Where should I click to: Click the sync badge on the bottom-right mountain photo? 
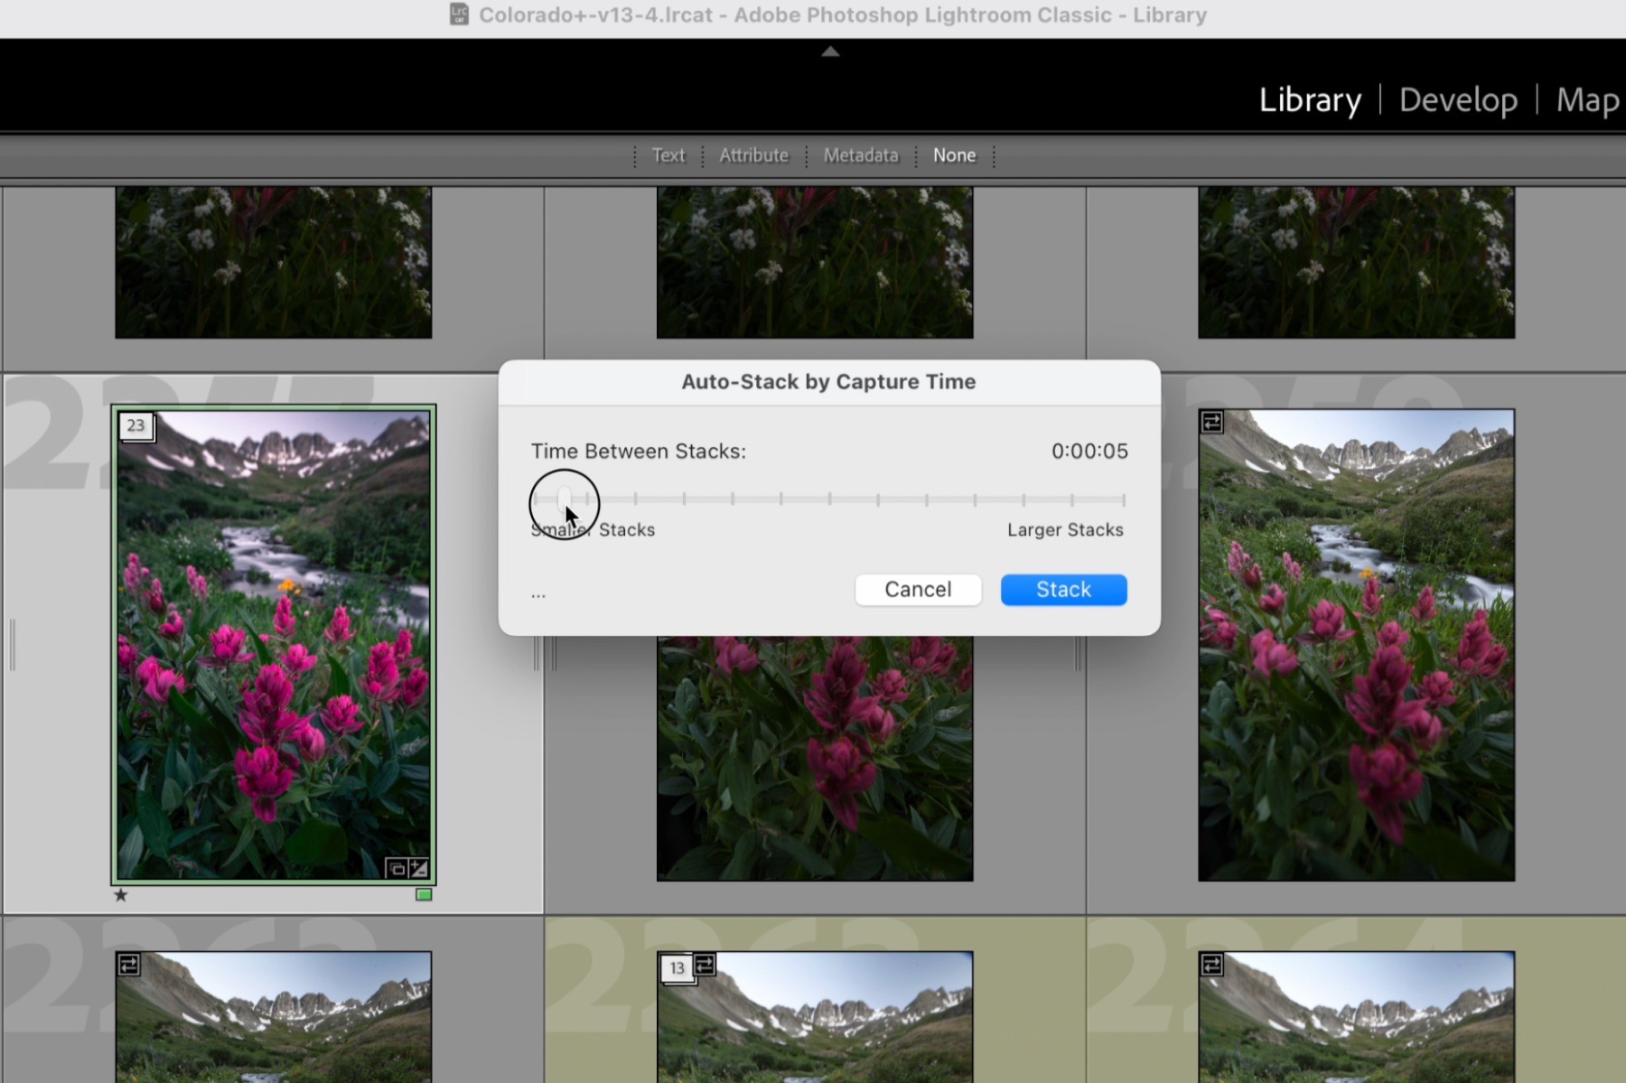pyautogui.click(x=1211, y=965)
